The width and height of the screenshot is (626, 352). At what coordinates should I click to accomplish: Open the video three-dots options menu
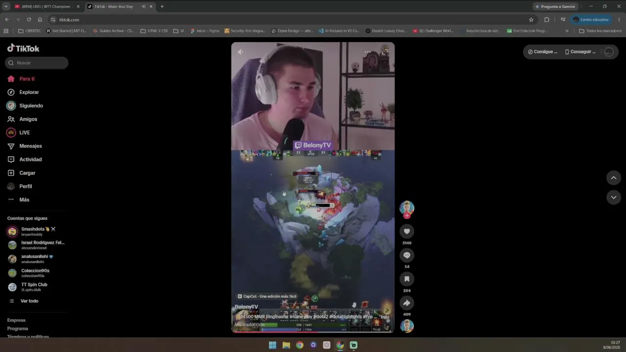pyautogui.click(x=368, y=52)
